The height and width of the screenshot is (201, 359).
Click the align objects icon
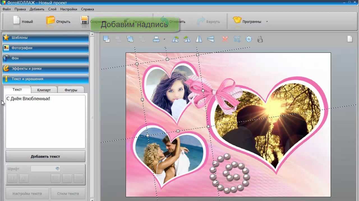tap(156, 39)
